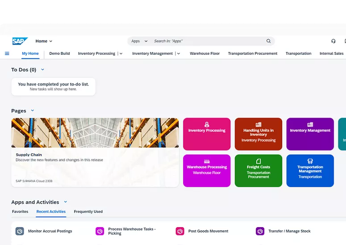Image resolution: width=346 pixels, height=245 pixels.
Task: Expand the Inventory Management menu arrow
Action: coord(179,53)
